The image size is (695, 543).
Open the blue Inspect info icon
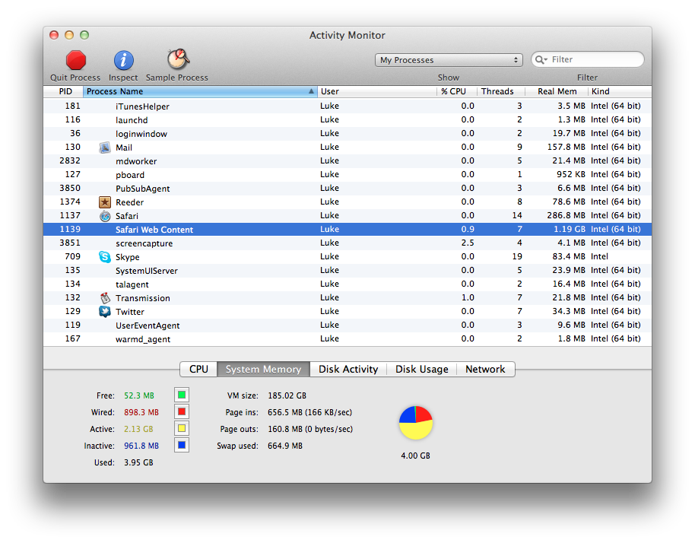(124, 60)
